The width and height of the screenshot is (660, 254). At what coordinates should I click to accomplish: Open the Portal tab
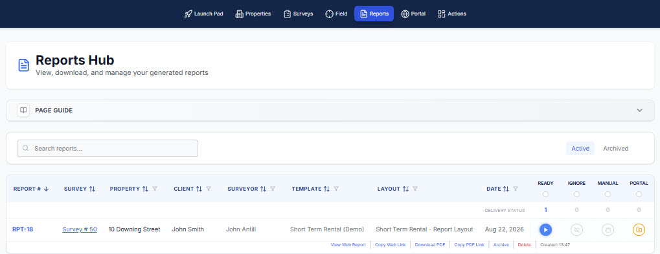pyautogui.click(x=413, y=14)
